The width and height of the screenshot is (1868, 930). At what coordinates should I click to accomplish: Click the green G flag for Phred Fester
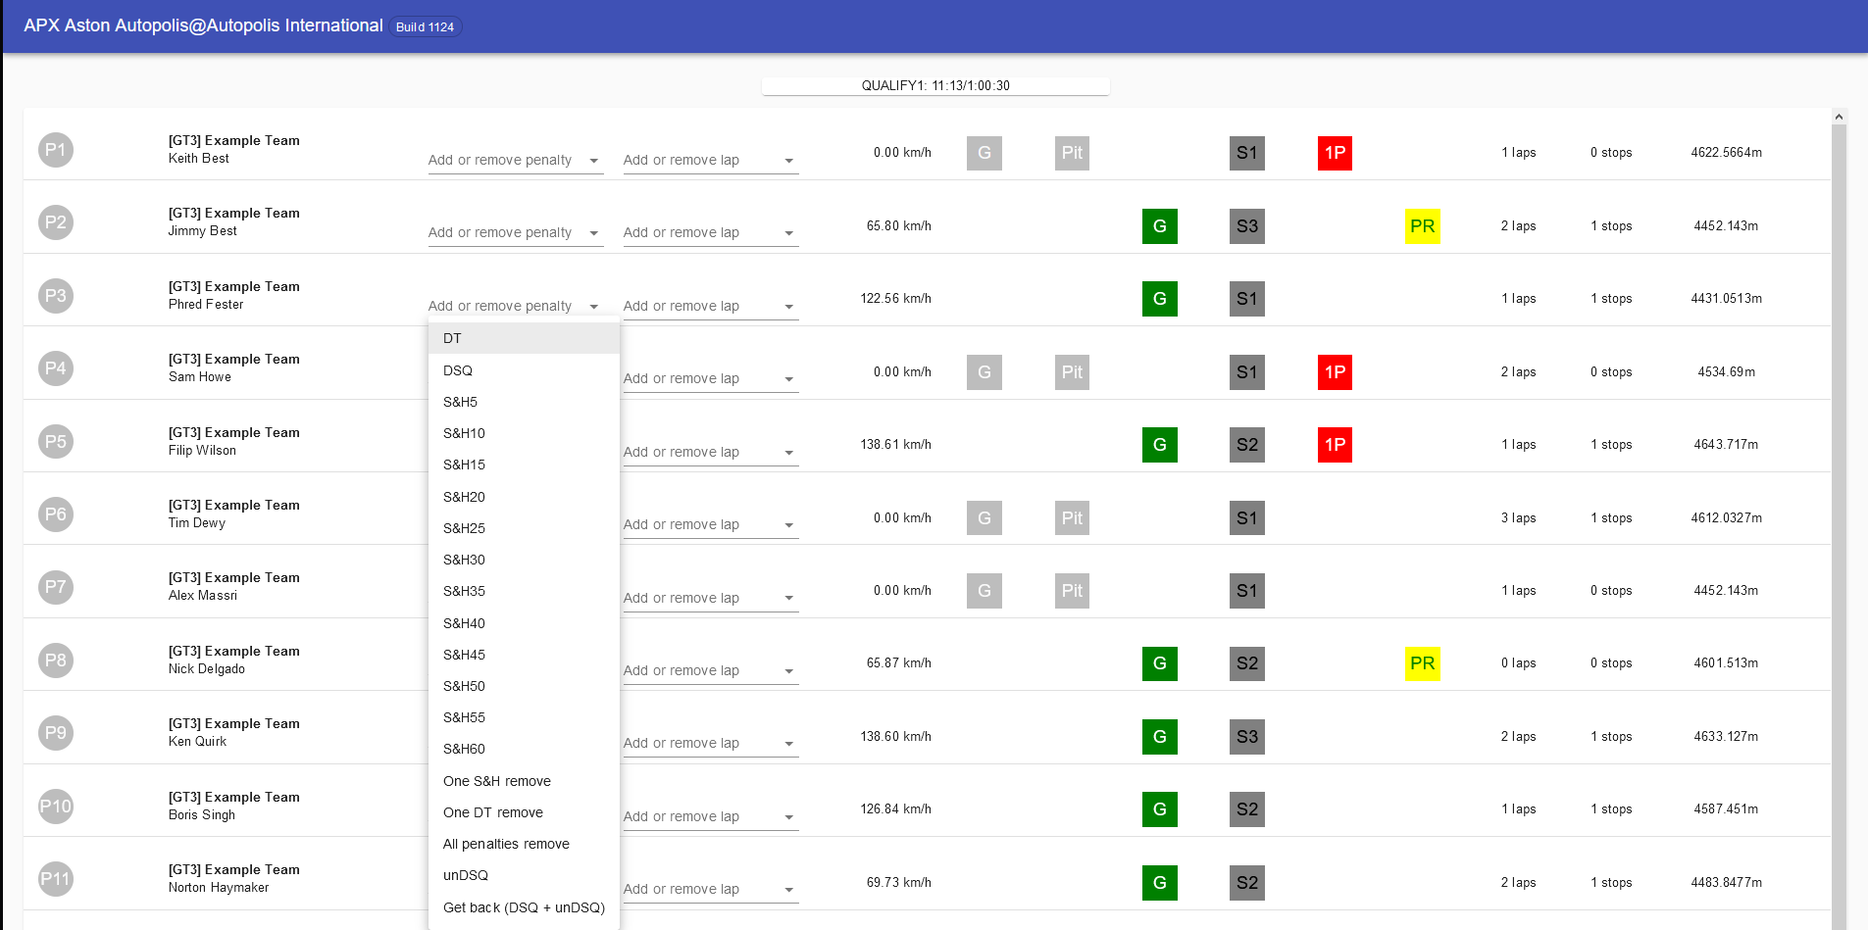click(x=1159, y=299)
